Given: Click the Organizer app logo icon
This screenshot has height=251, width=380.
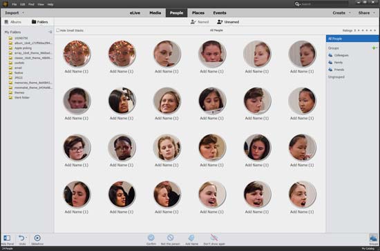Looking at the screenshot, I should (x=5, y=4).
